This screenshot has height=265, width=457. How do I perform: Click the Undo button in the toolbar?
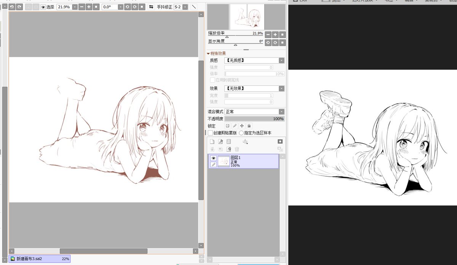point(11,7)
